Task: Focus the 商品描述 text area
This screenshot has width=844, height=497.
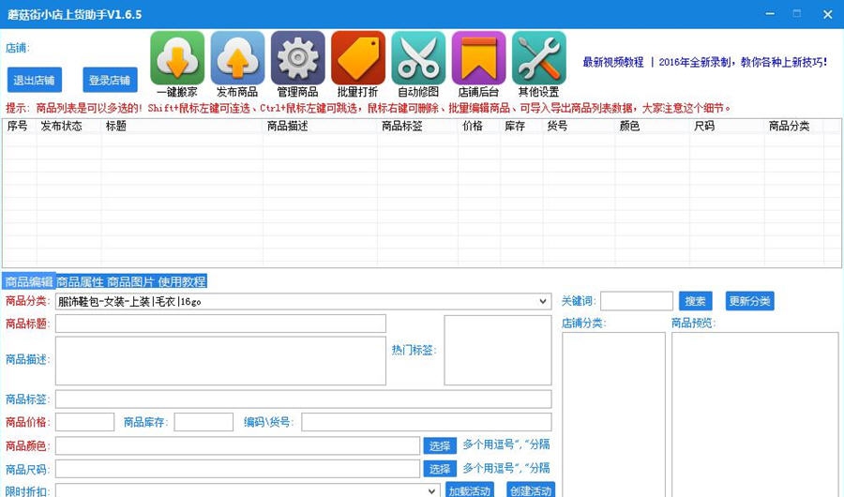Action: point(220,361)
